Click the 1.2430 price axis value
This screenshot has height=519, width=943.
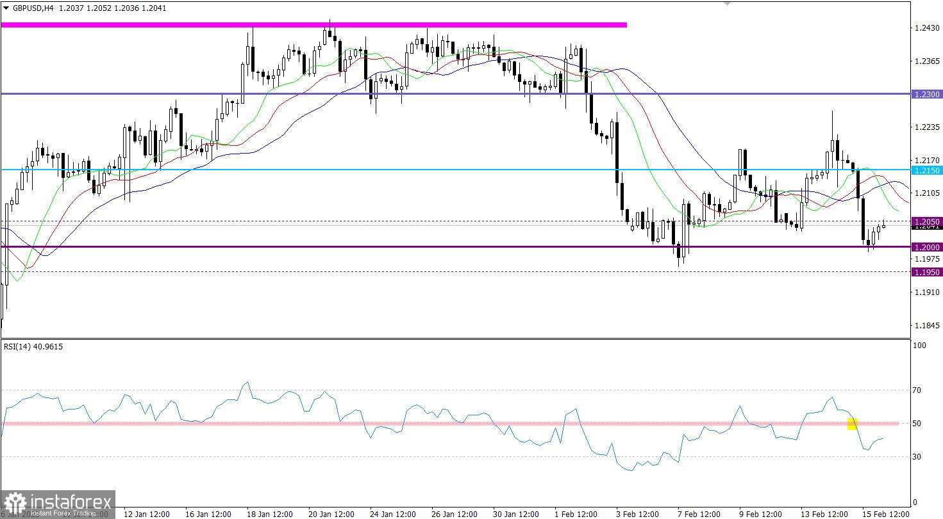tap(928, 28)
